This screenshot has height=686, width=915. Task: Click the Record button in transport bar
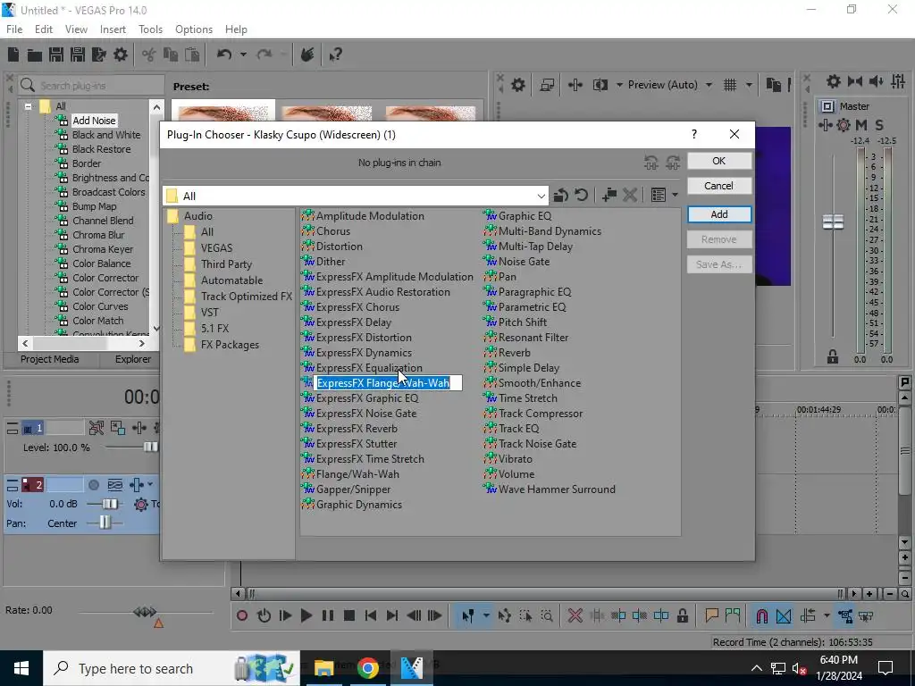242,615
